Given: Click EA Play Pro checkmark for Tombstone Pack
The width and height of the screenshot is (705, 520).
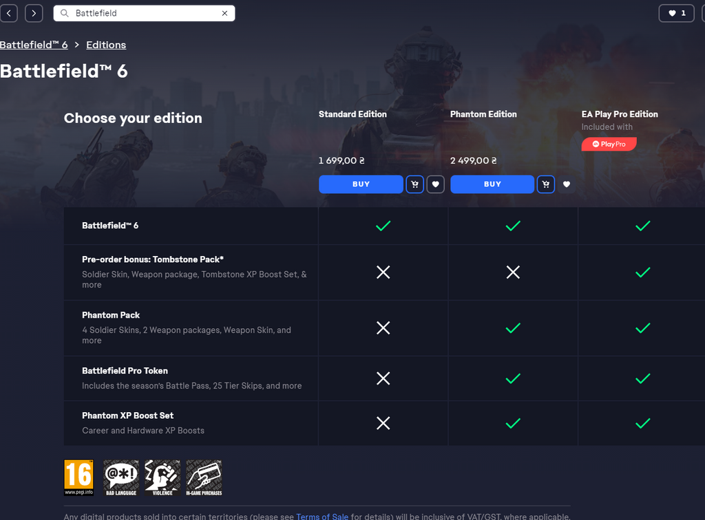Looking at the screenshot, I should point(642,272).
